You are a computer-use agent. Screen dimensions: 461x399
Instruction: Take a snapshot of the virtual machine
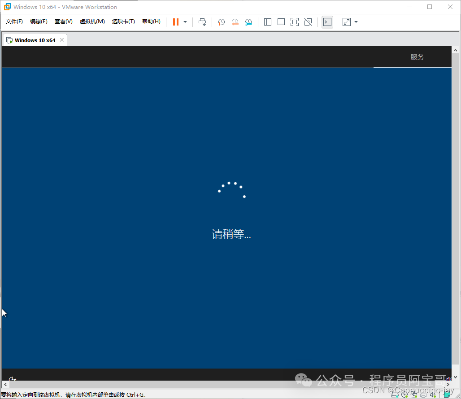click(x=221, y=22)
